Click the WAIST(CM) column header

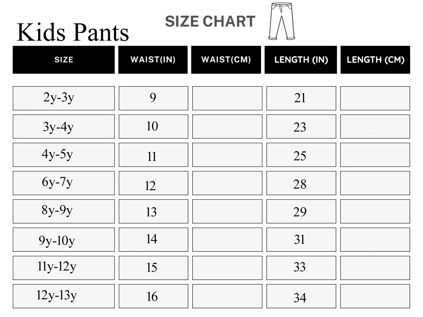[x=226, y=60]
